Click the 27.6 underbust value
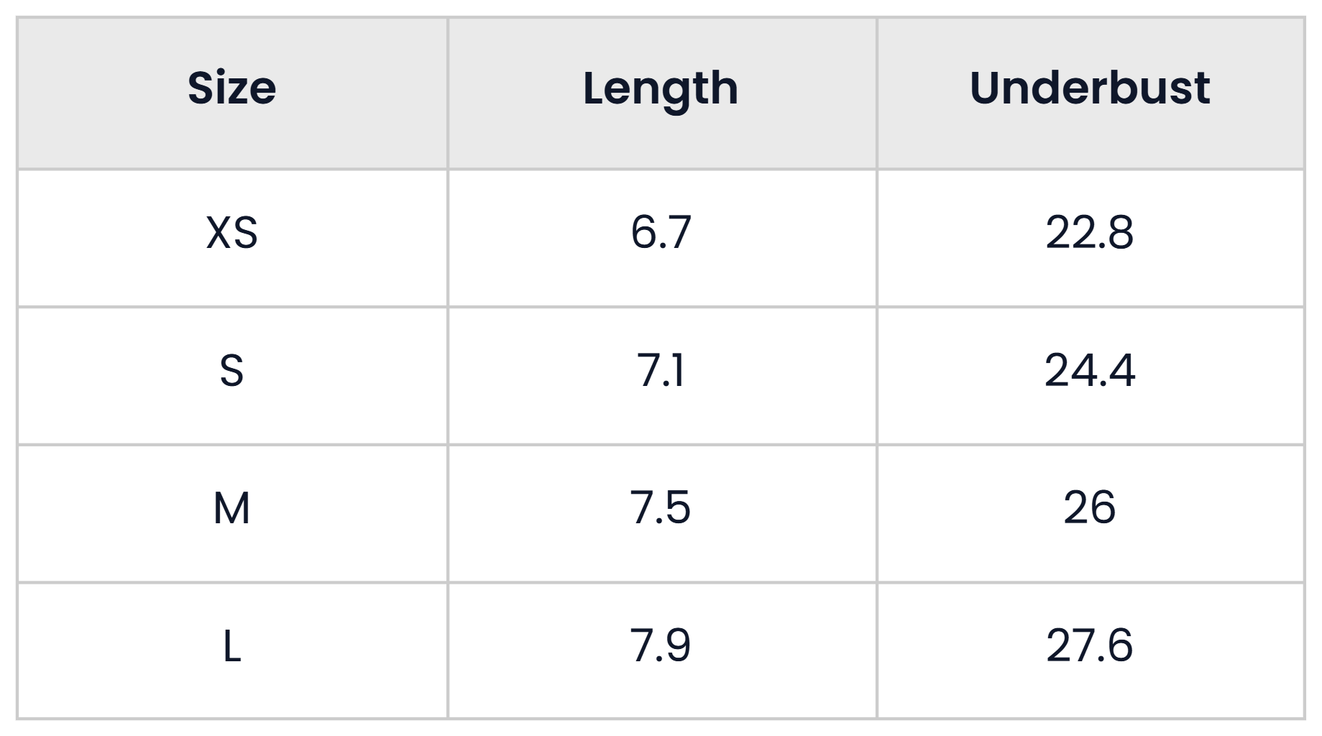Viewport: 1322px width, 736px height. [1090, 645]
